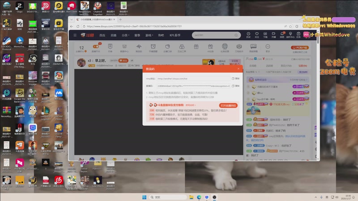Click the 关注 follow button beside the room title
The height and width of the screenshot is (201, 358).
click(x=124, y=60)
